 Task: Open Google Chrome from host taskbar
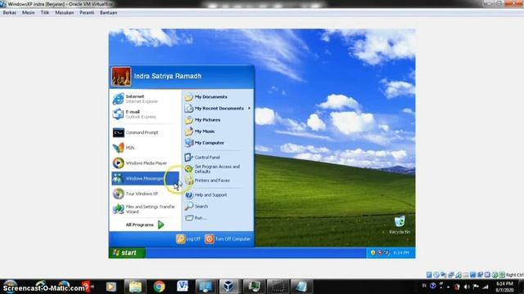coord(159,287)
